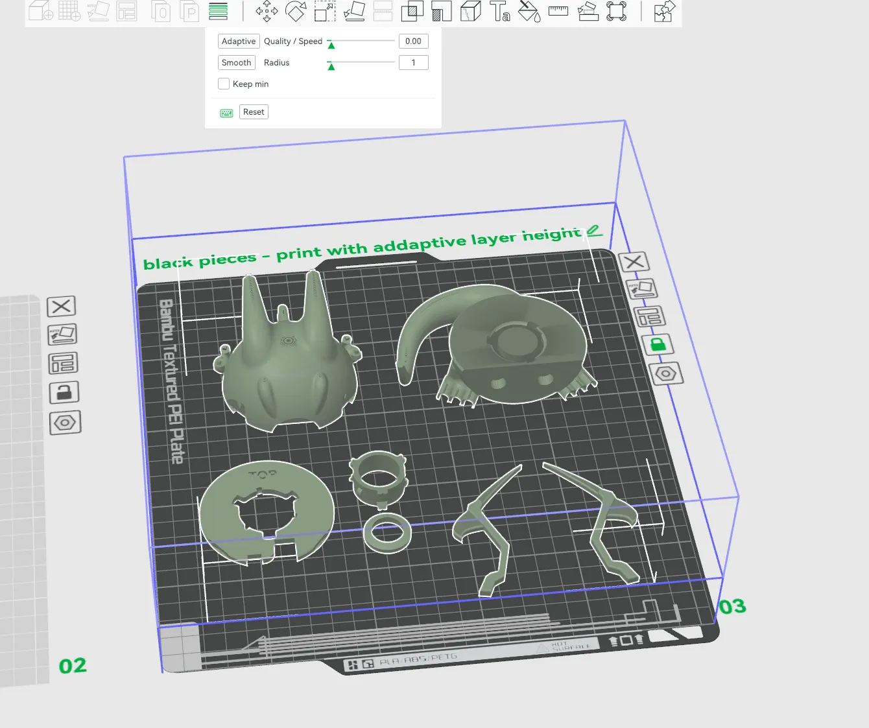Click the Add plate grid icon

pyautogui.click(x=69, y=10)
